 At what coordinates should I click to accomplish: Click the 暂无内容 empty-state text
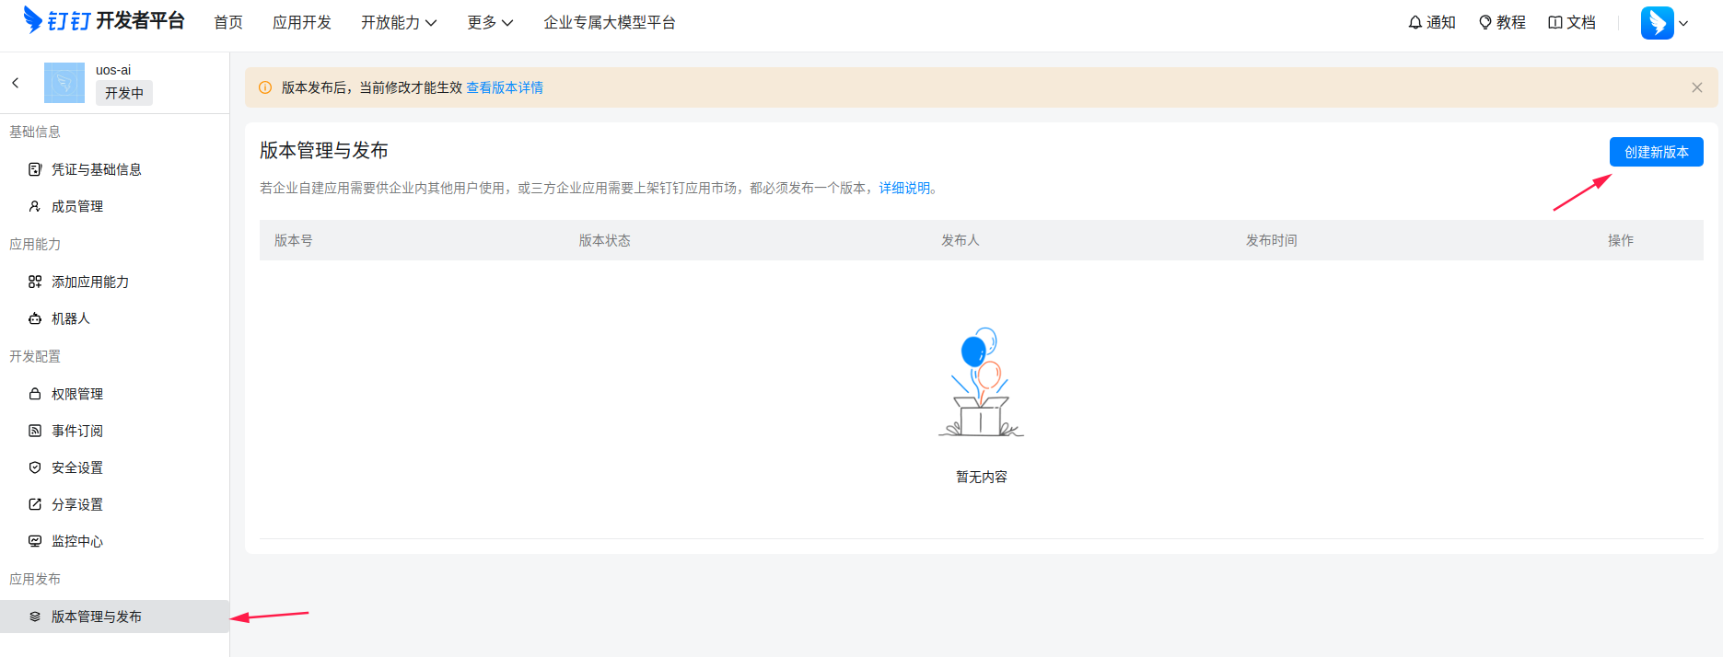982,477
